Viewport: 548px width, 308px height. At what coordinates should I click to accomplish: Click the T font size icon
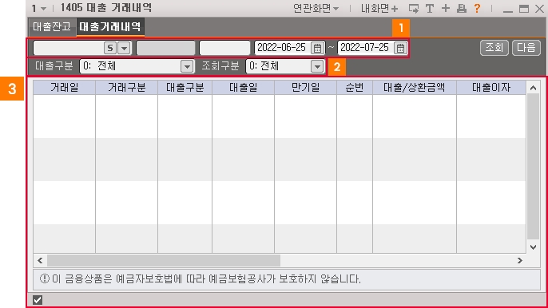click(430, 9)
